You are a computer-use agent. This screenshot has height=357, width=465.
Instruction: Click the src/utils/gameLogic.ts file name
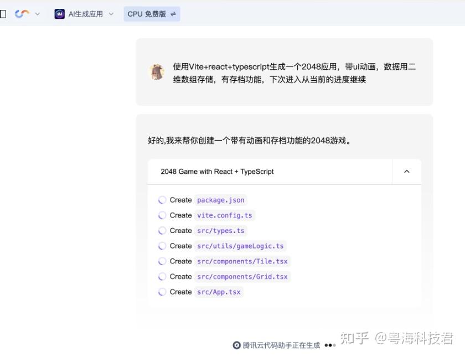(240, 246)
